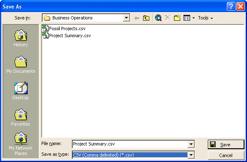
Task: Click the Save button
Action: click(226, 145)
